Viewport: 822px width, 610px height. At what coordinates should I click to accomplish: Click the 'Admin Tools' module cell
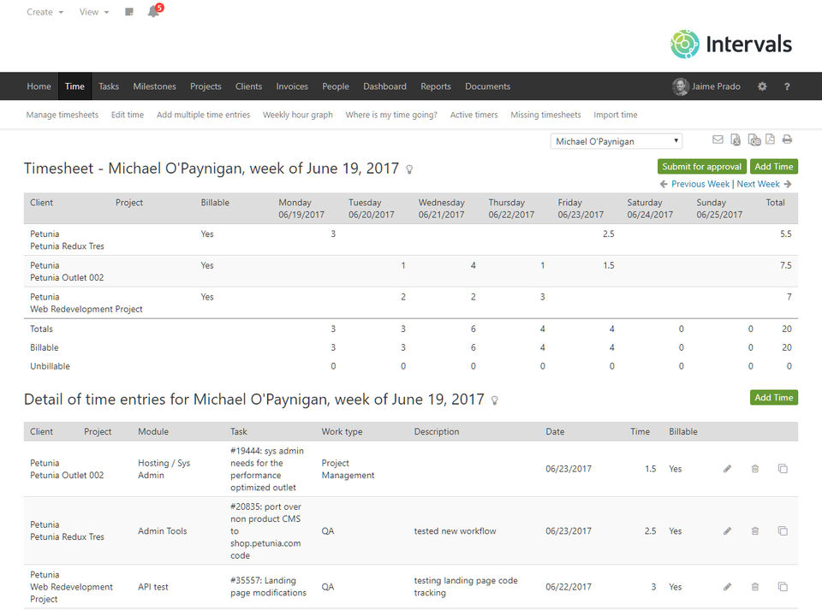163,531
